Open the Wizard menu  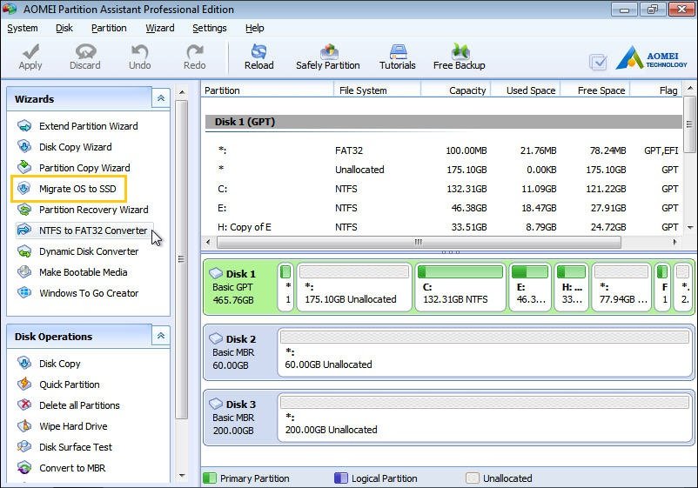tap(160, 28)
